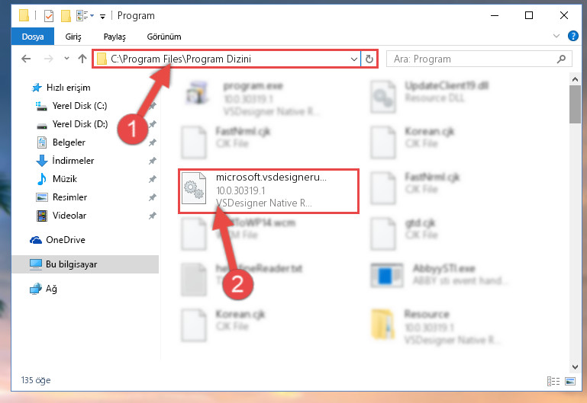Maximize the Program window
Viewport: 587px width, 403px height.
(529, 15)
